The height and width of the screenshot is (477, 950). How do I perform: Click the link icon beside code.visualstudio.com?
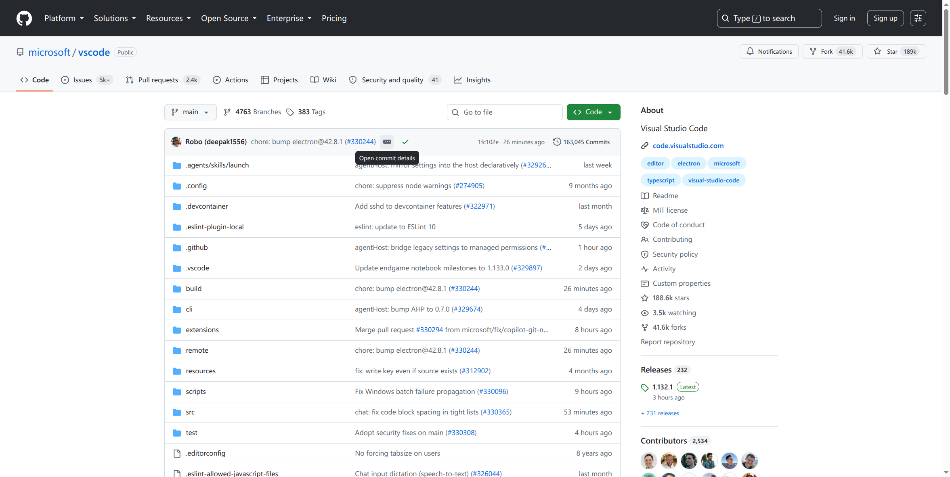coord(645,146)
